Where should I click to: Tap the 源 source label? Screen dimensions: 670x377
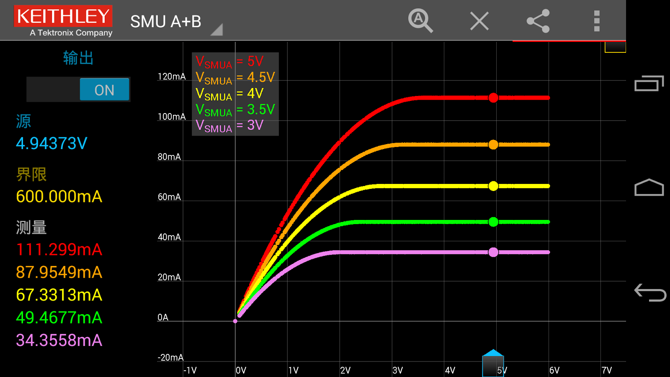click(x=23, y=121)
